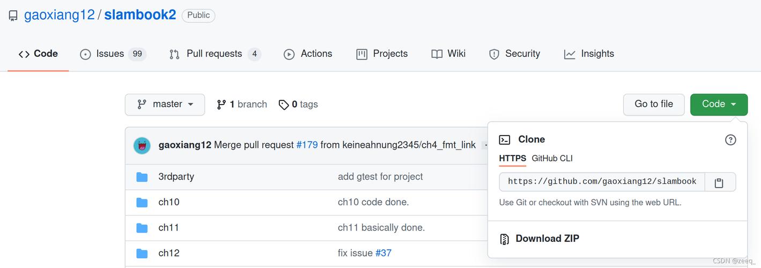The height and width of the screenshot is (268, 761).
Task: Click the ch12 folder icon
Action: click(x=142, y=253)
